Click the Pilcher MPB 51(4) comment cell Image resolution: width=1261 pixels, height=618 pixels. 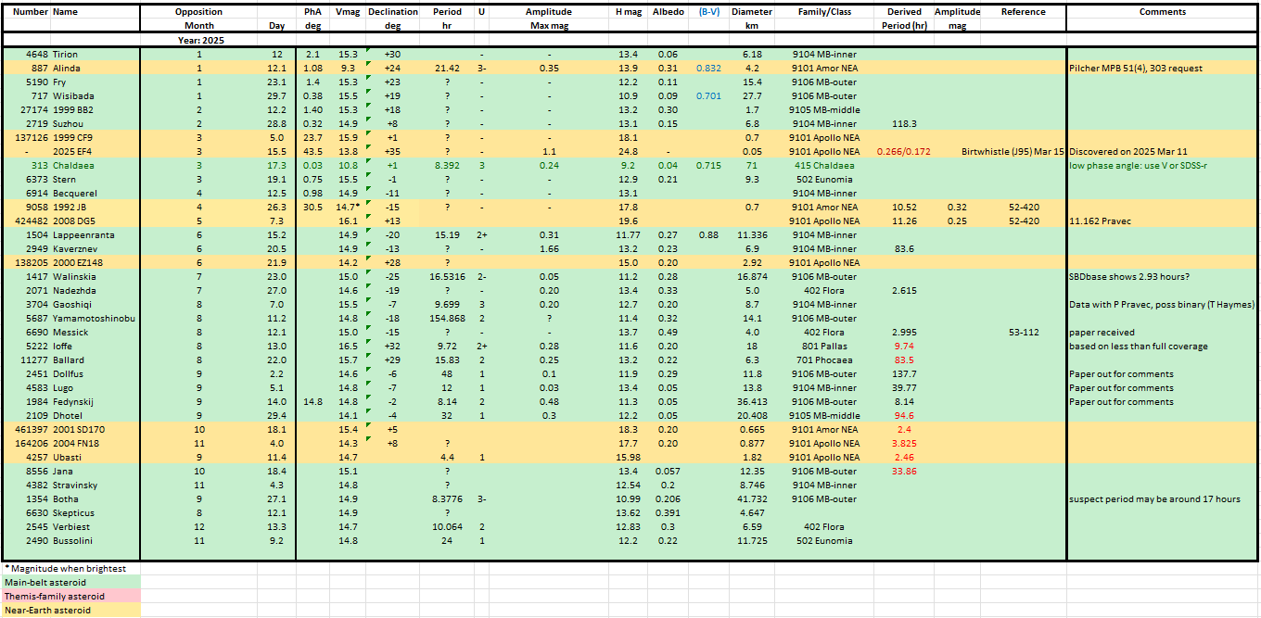(x=1148, y=69)
